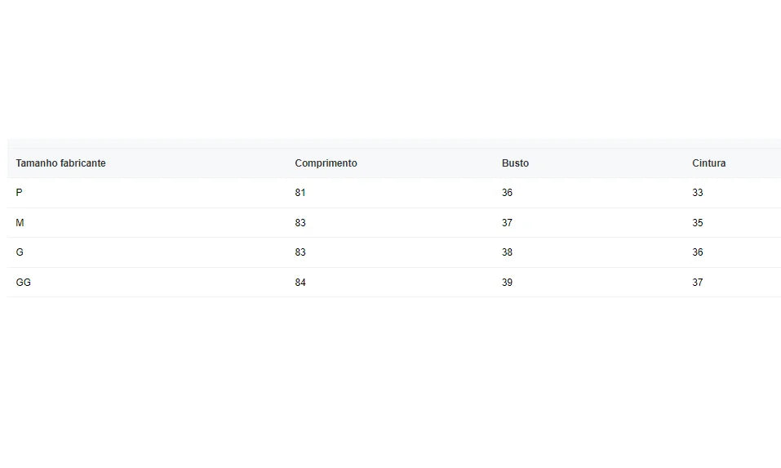
Task: Click Busto value 37 in M row
Action: tap(507, 223)
